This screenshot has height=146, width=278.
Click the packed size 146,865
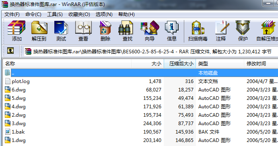tap(184, 140)
